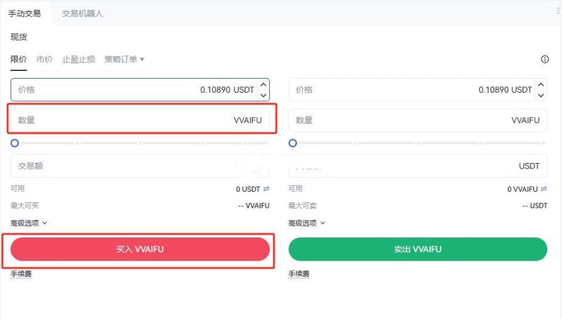Select the 限价 order type
This screenshot has width=562, height=319.
click(x=18, y=60)
